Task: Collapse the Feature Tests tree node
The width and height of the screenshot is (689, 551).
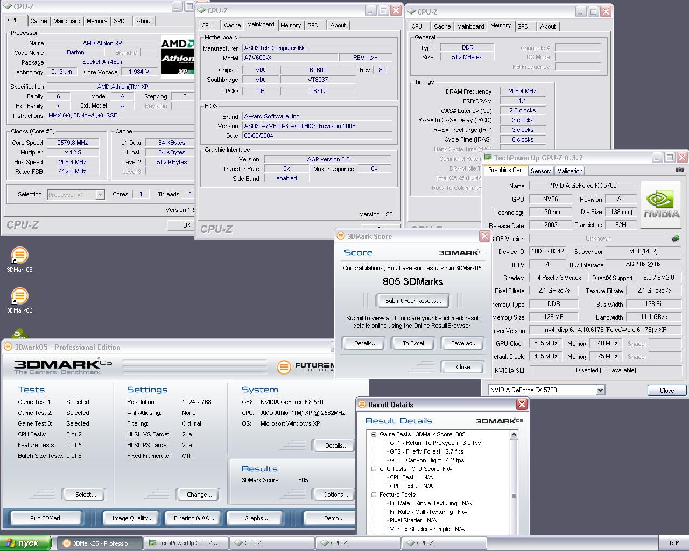Action: point(374,495)
